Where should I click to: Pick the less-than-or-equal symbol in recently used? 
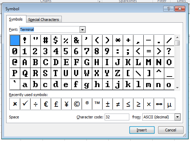(128, 104)
